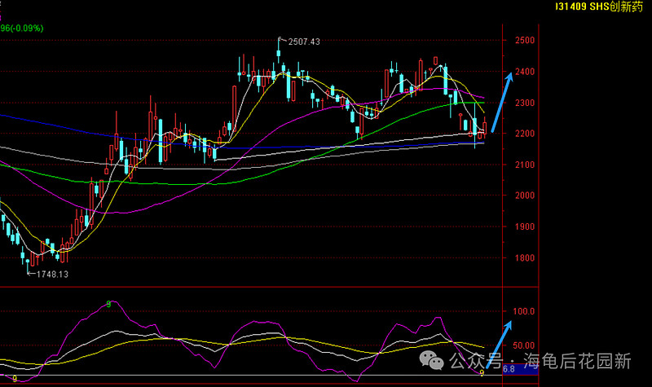652x387 pixels.
Task: Click the candlestick at the 2507.43 peak
Action: 279,51
